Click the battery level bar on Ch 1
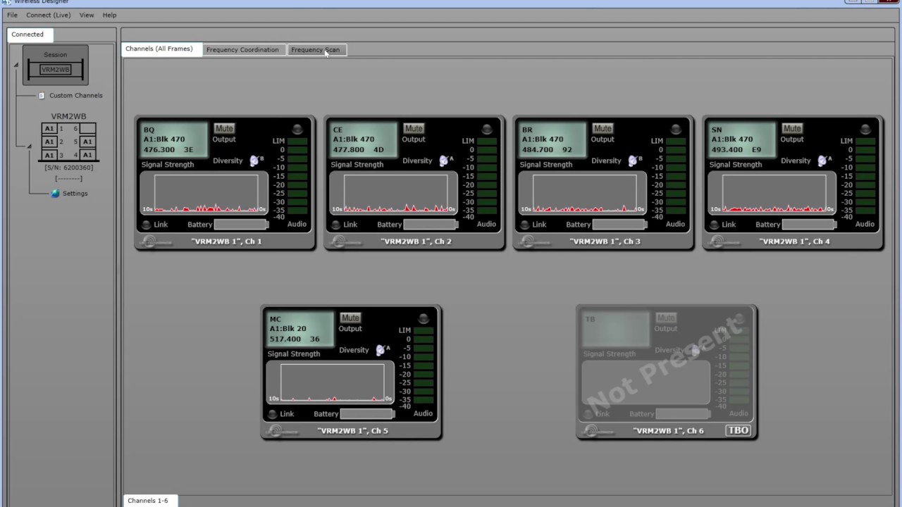902x507 pixels. 241,225
